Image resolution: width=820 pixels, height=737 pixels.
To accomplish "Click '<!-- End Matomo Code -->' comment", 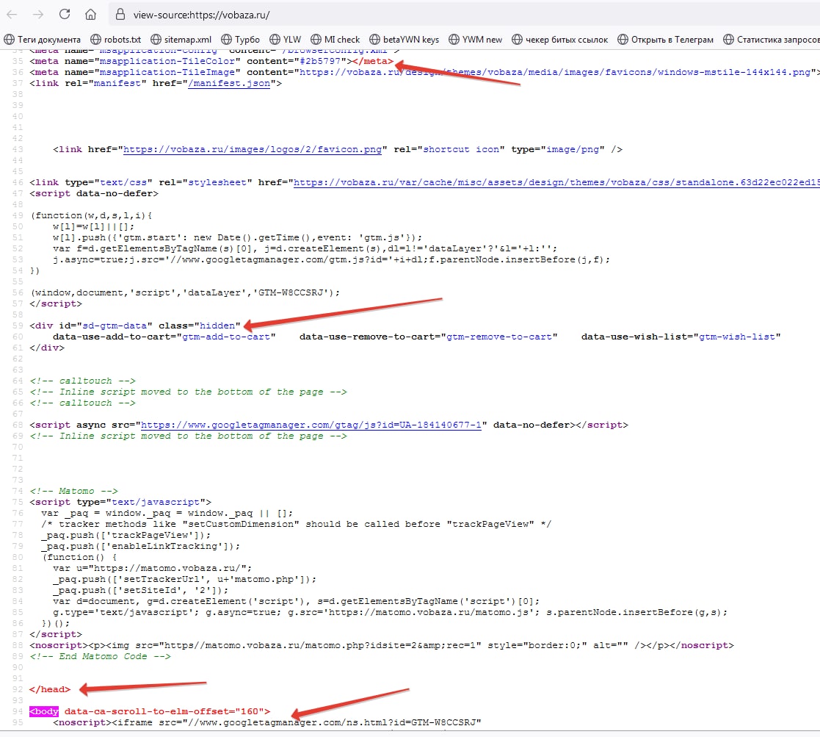I will (100, 656).
